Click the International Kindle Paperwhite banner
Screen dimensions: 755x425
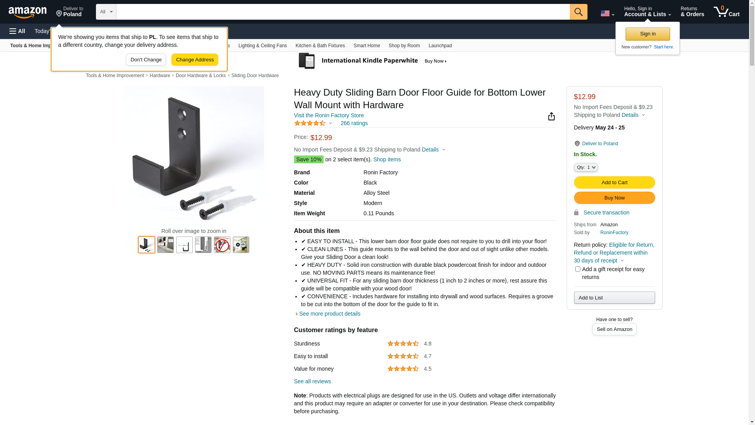pos(373,61)
